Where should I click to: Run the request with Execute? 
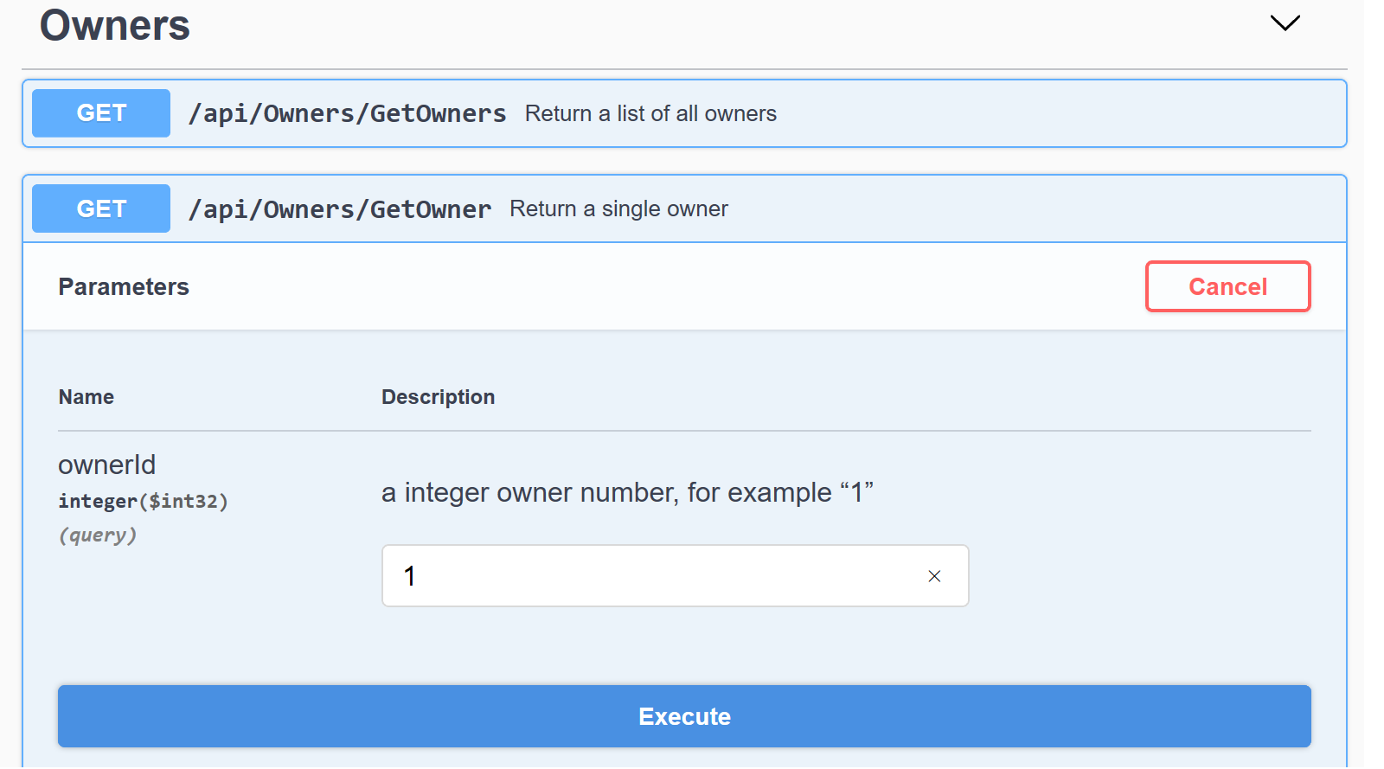(684, 716)
